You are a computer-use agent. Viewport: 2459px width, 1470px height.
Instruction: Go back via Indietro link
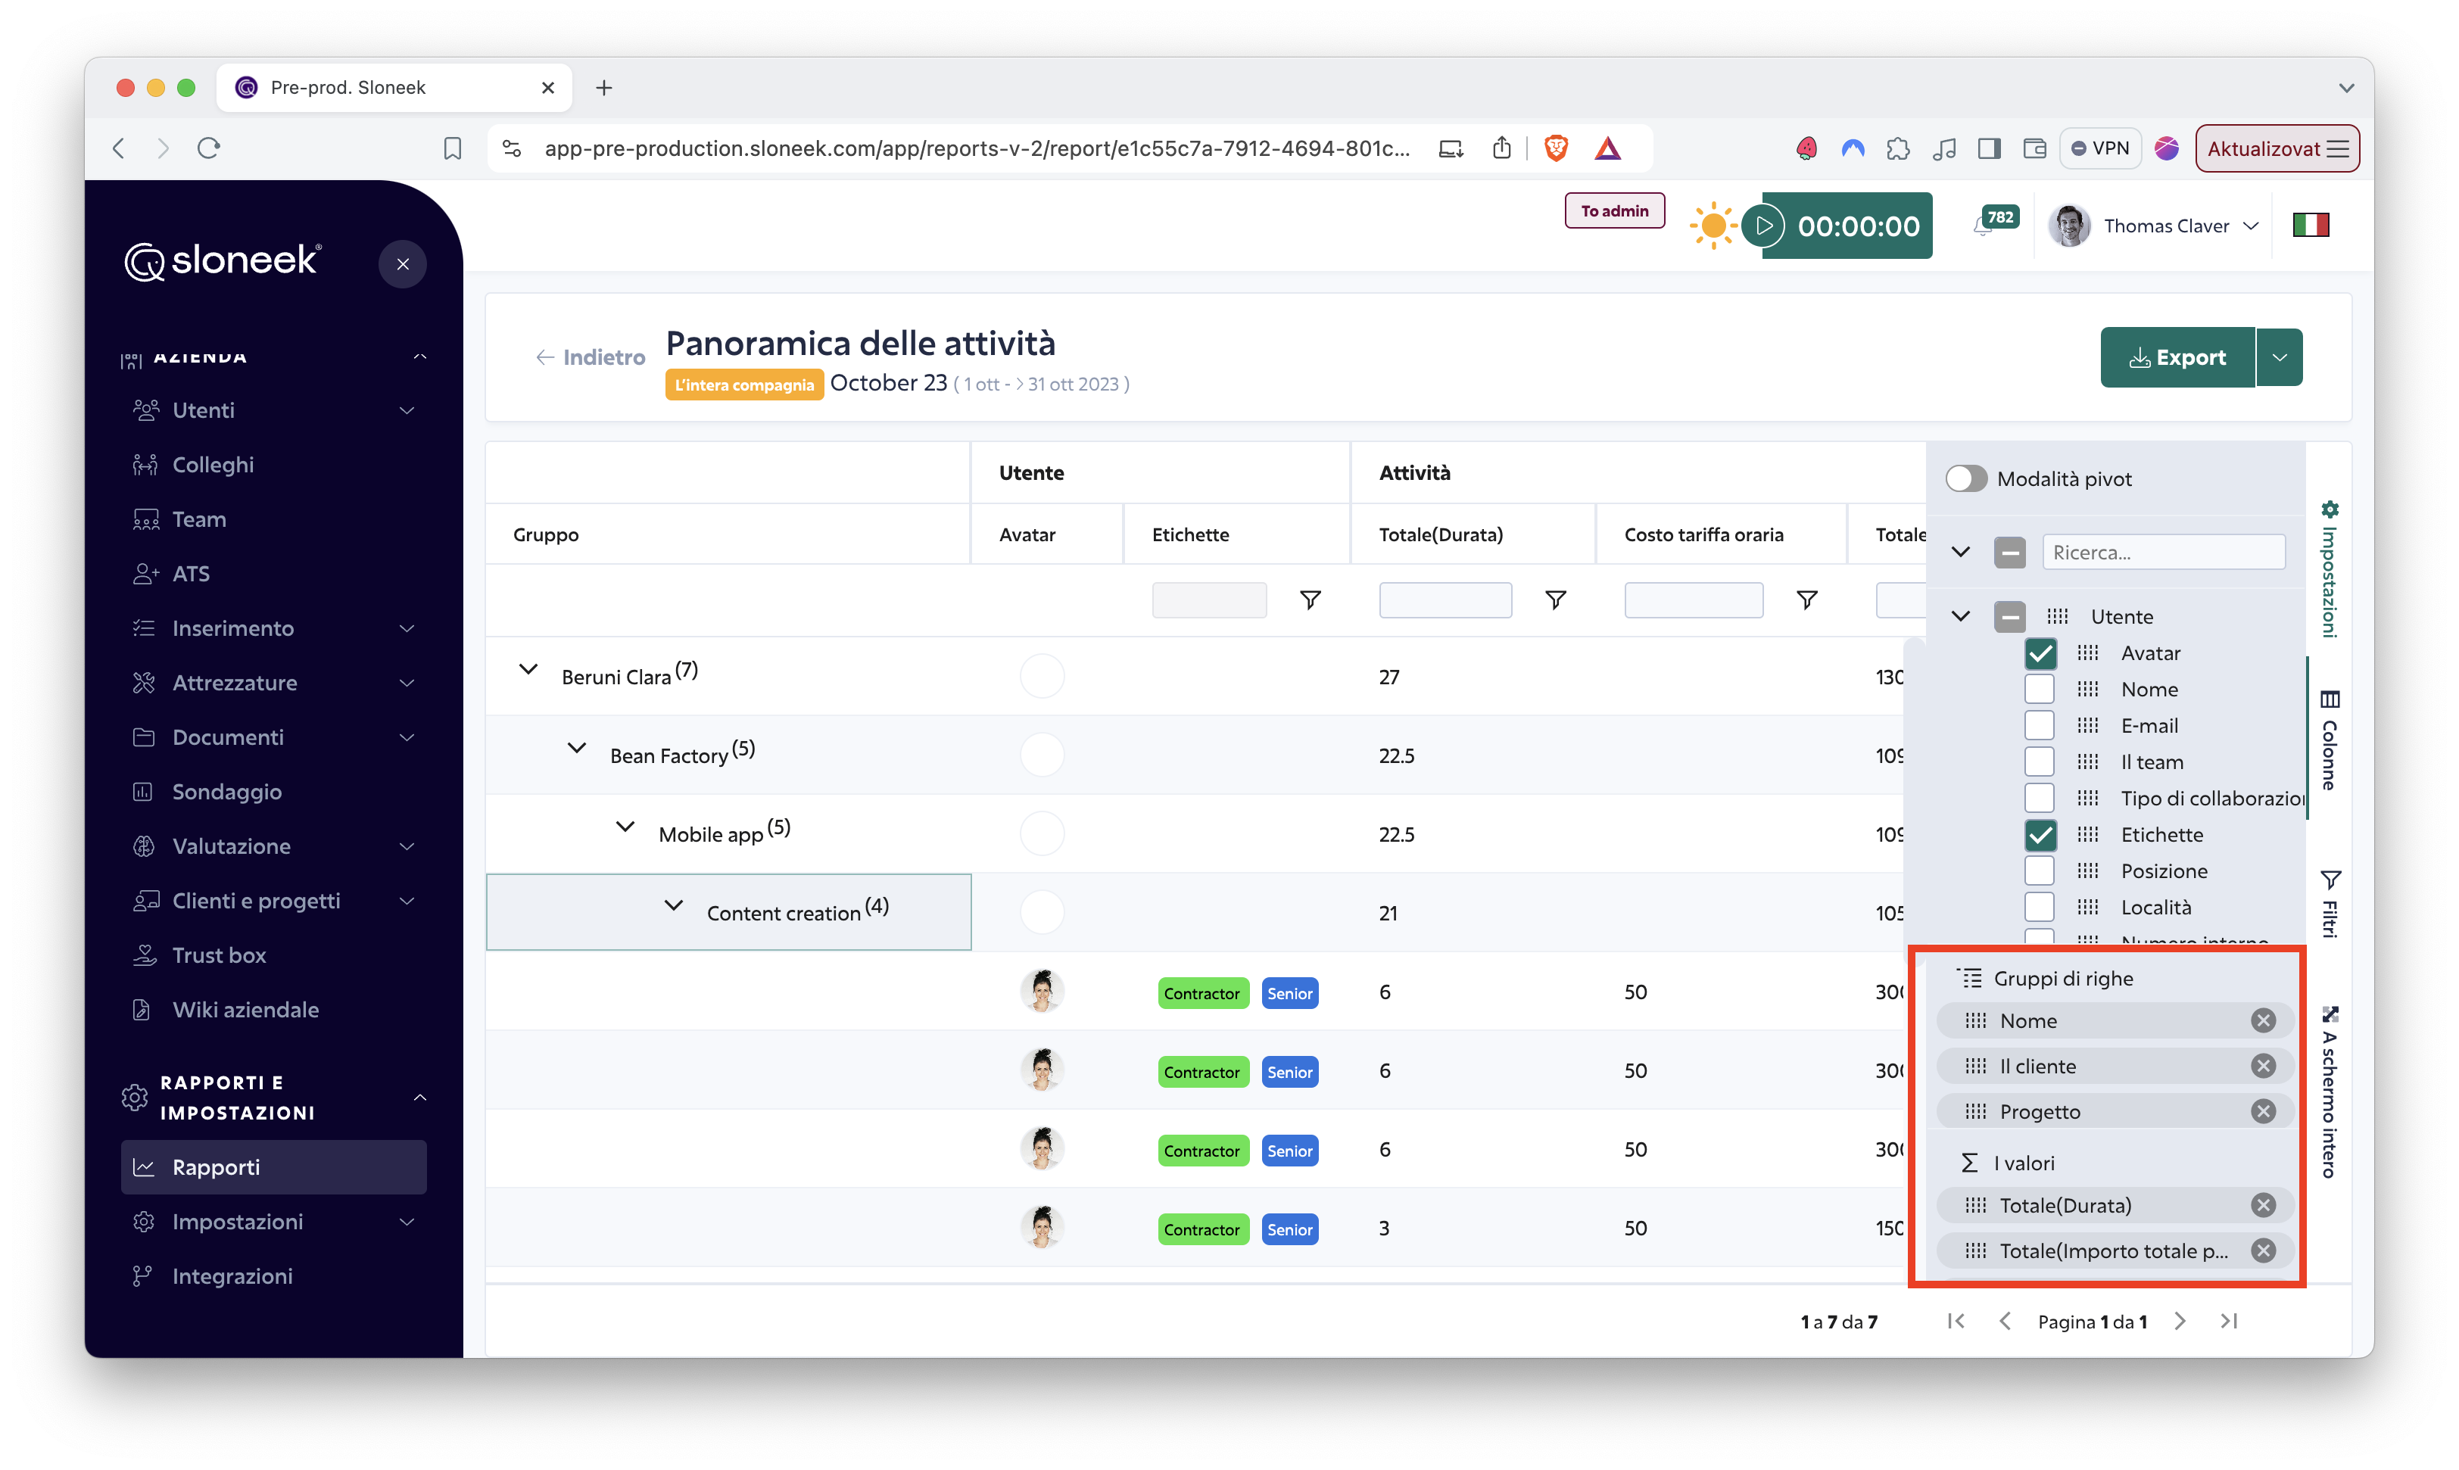pyautogui.click(x=590, y=357)
